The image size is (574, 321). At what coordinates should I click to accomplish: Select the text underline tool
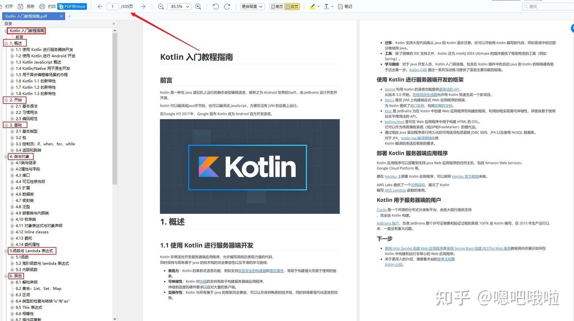326,6
